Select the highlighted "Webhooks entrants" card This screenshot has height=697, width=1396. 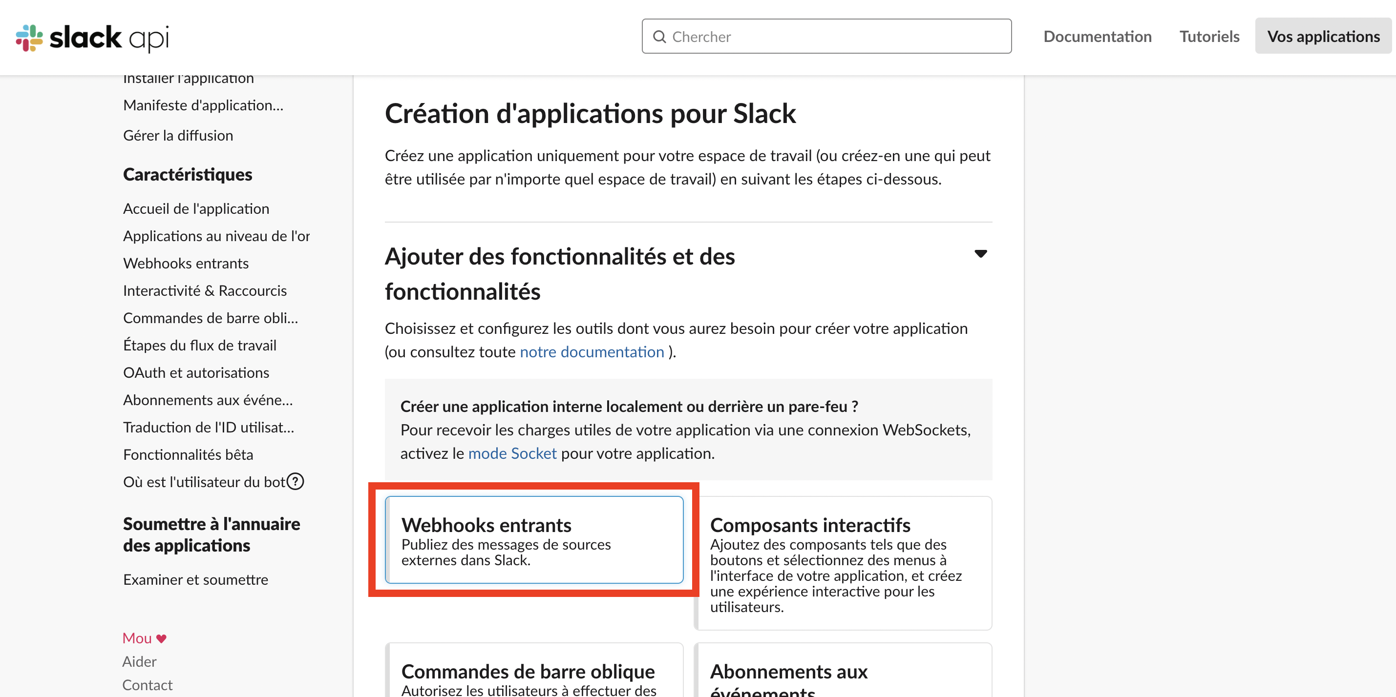pos(535,540)
